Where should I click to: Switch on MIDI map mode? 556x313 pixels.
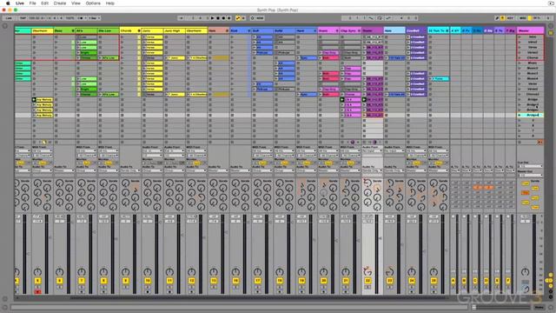coord(523,17)
